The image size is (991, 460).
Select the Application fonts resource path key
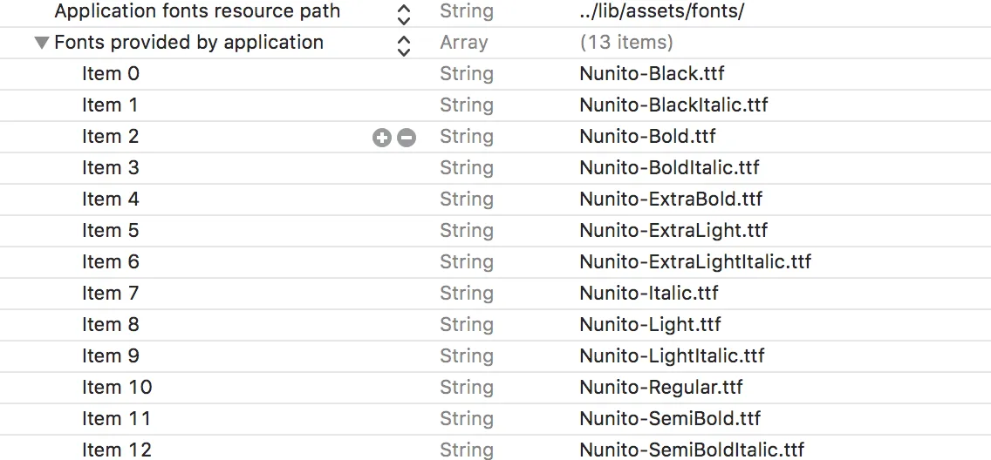tap(197, 11)
